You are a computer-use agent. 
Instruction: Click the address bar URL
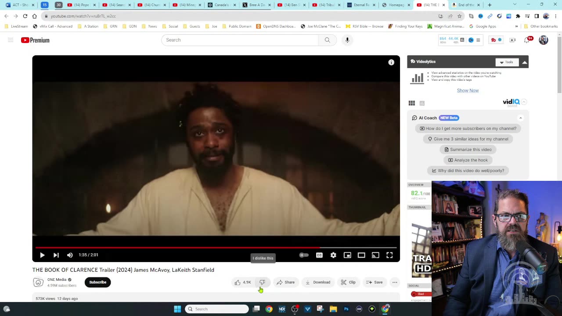tap(83, 16)
